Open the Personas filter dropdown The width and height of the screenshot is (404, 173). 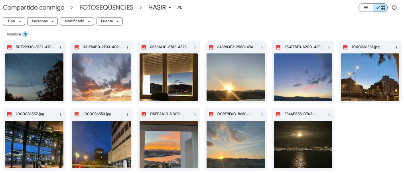42,22
